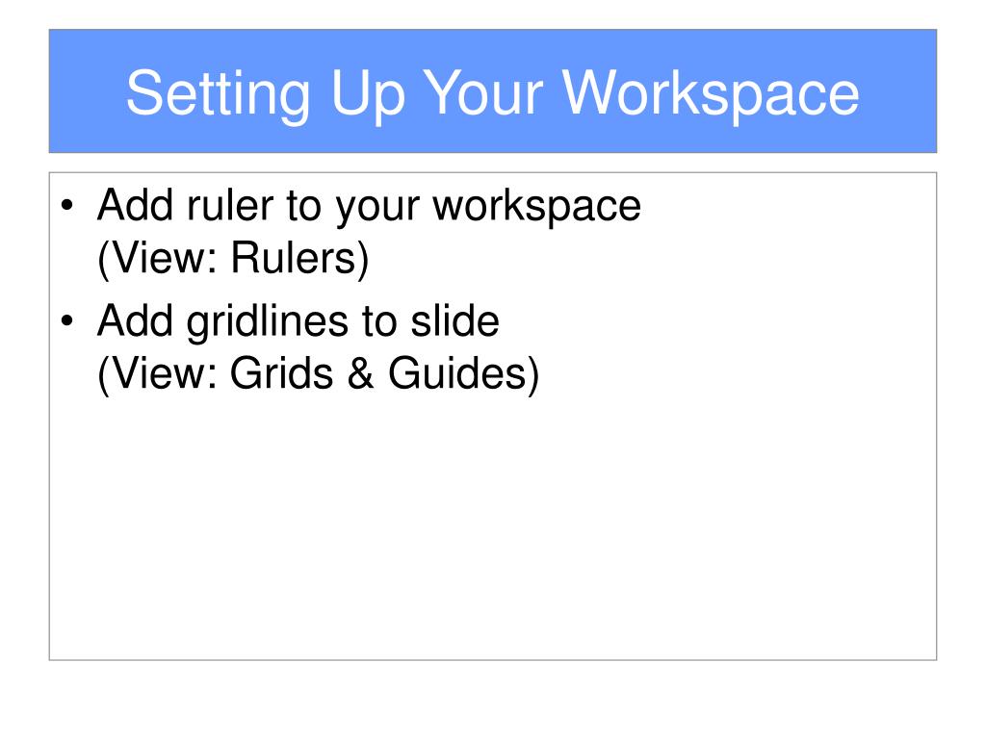Viewport: 986px width, 739px height.
Task: Click the word 'Setting' in the title
Action: [218, 95]
